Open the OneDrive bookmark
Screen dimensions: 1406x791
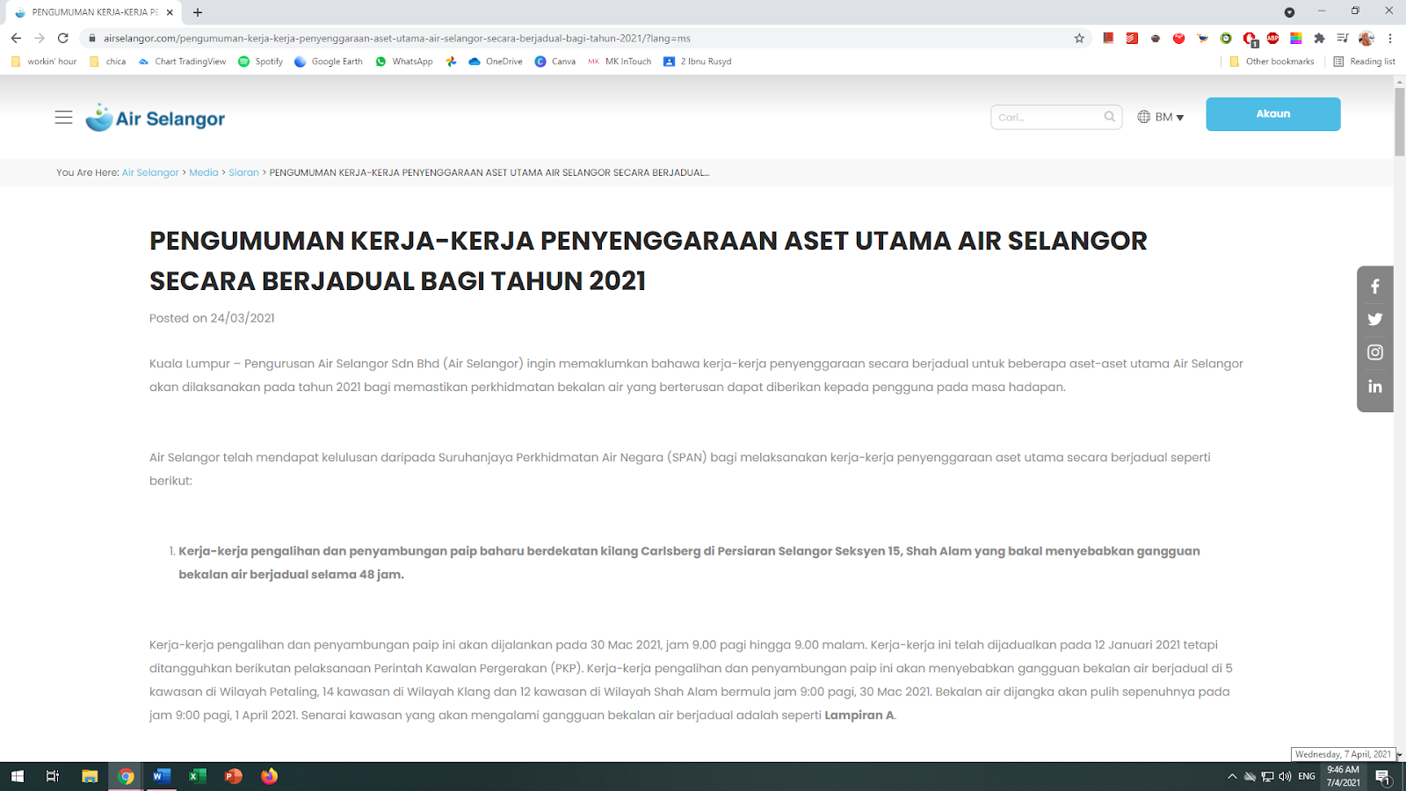(496, 62)
